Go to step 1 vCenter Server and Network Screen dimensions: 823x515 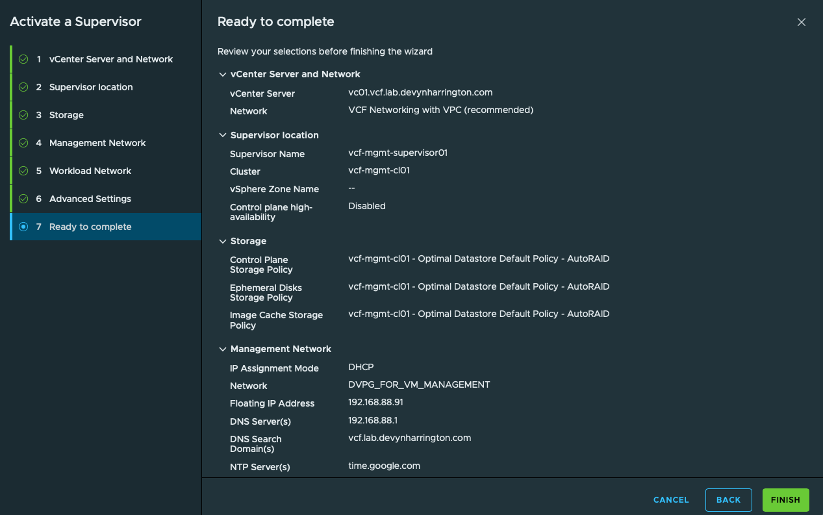click(x=106, y=59)
